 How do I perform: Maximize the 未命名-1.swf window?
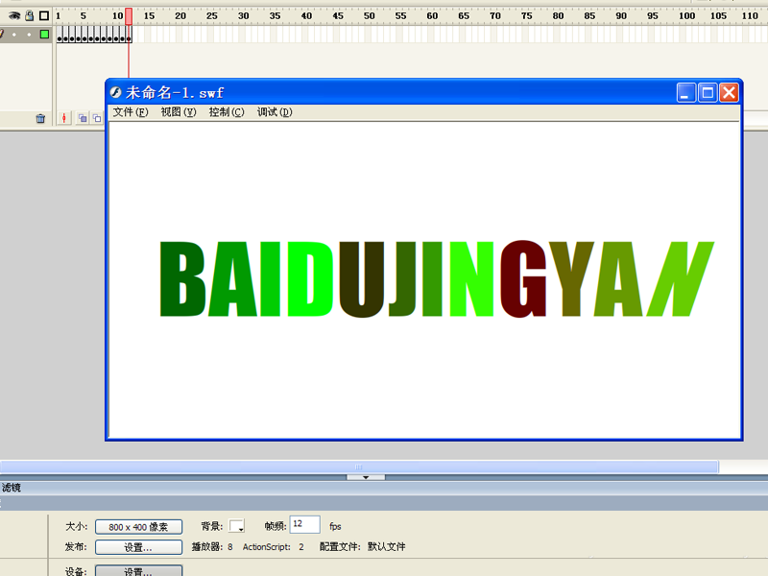coord(708,92)
